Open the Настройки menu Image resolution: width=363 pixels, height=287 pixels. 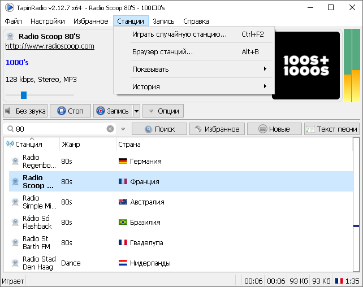coord(47,21)
